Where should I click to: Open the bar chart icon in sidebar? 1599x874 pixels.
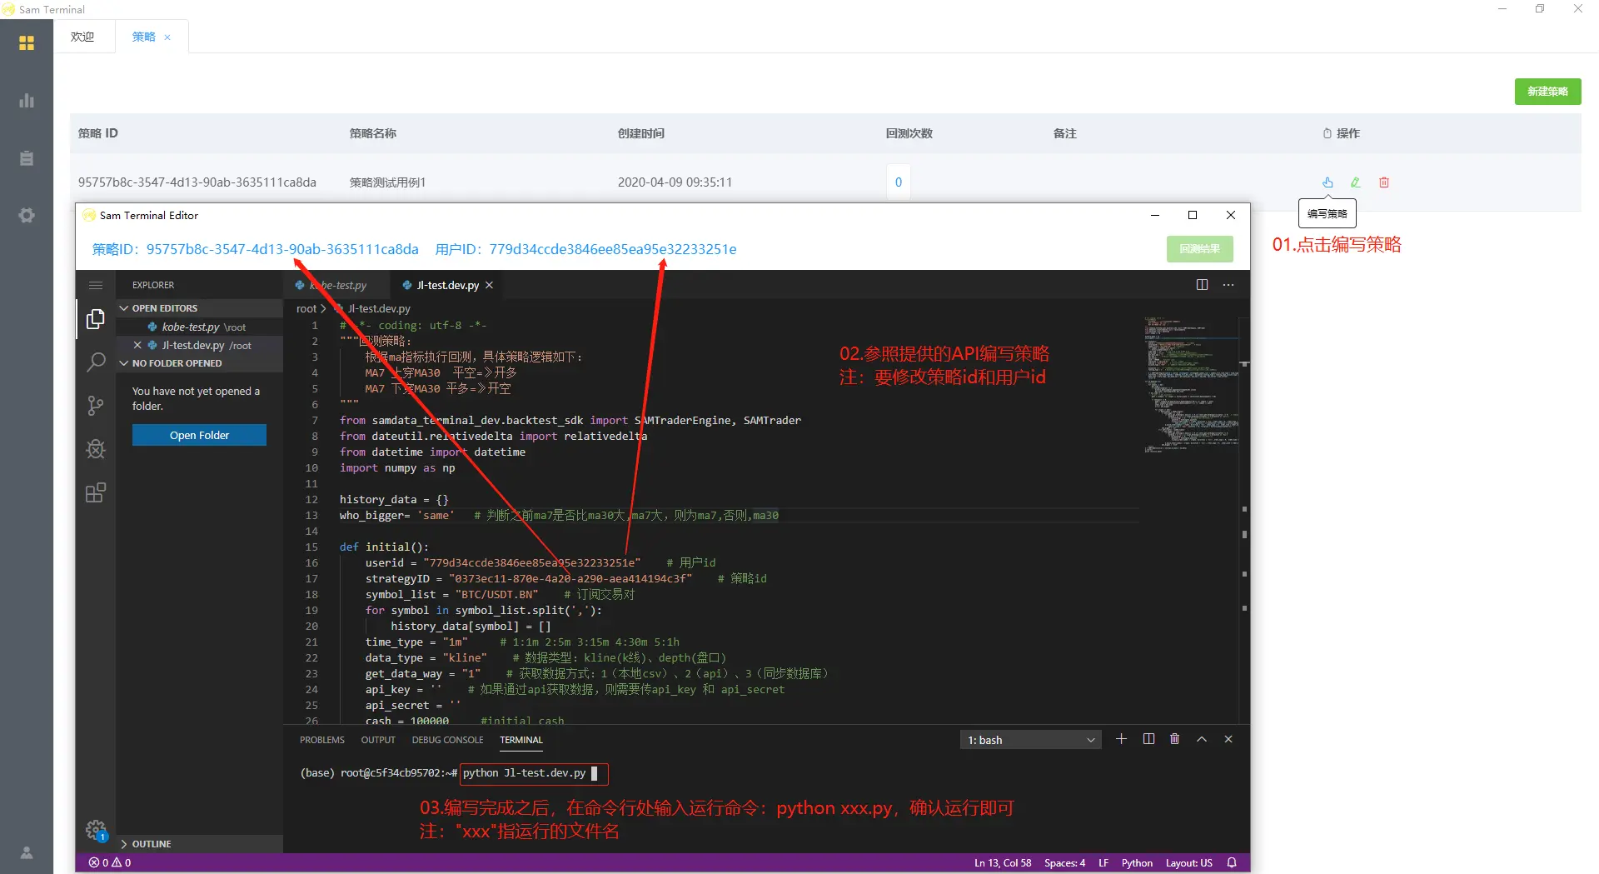pos(27,100)
